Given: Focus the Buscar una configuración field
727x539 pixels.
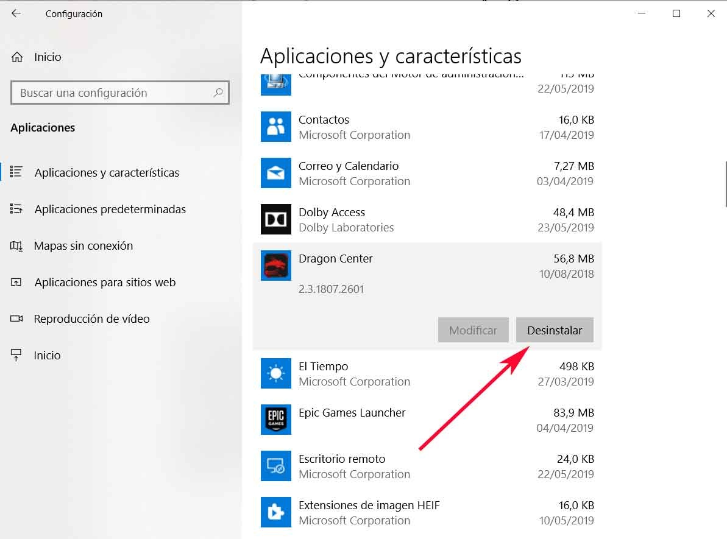Looking at the screenshot, I should (x=119, y=93).
